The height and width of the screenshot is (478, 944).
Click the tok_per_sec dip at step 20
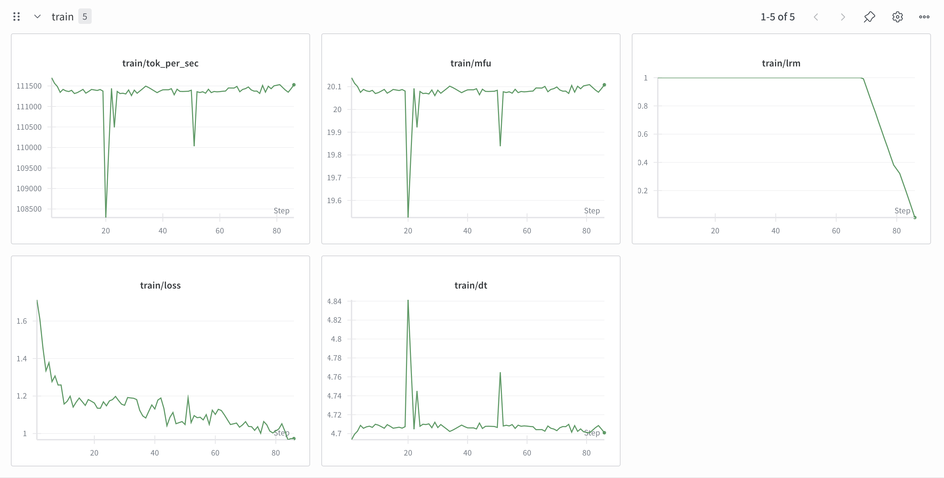click(x=106, y=216)
